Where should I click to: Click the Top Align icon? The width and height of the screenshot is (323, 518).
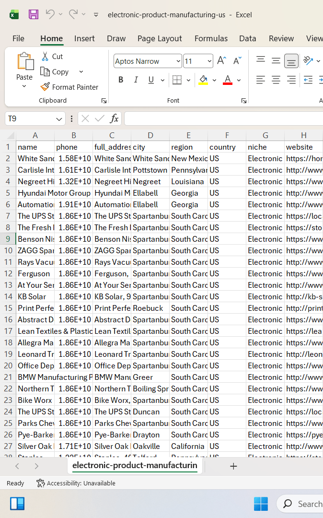point(261,60)
